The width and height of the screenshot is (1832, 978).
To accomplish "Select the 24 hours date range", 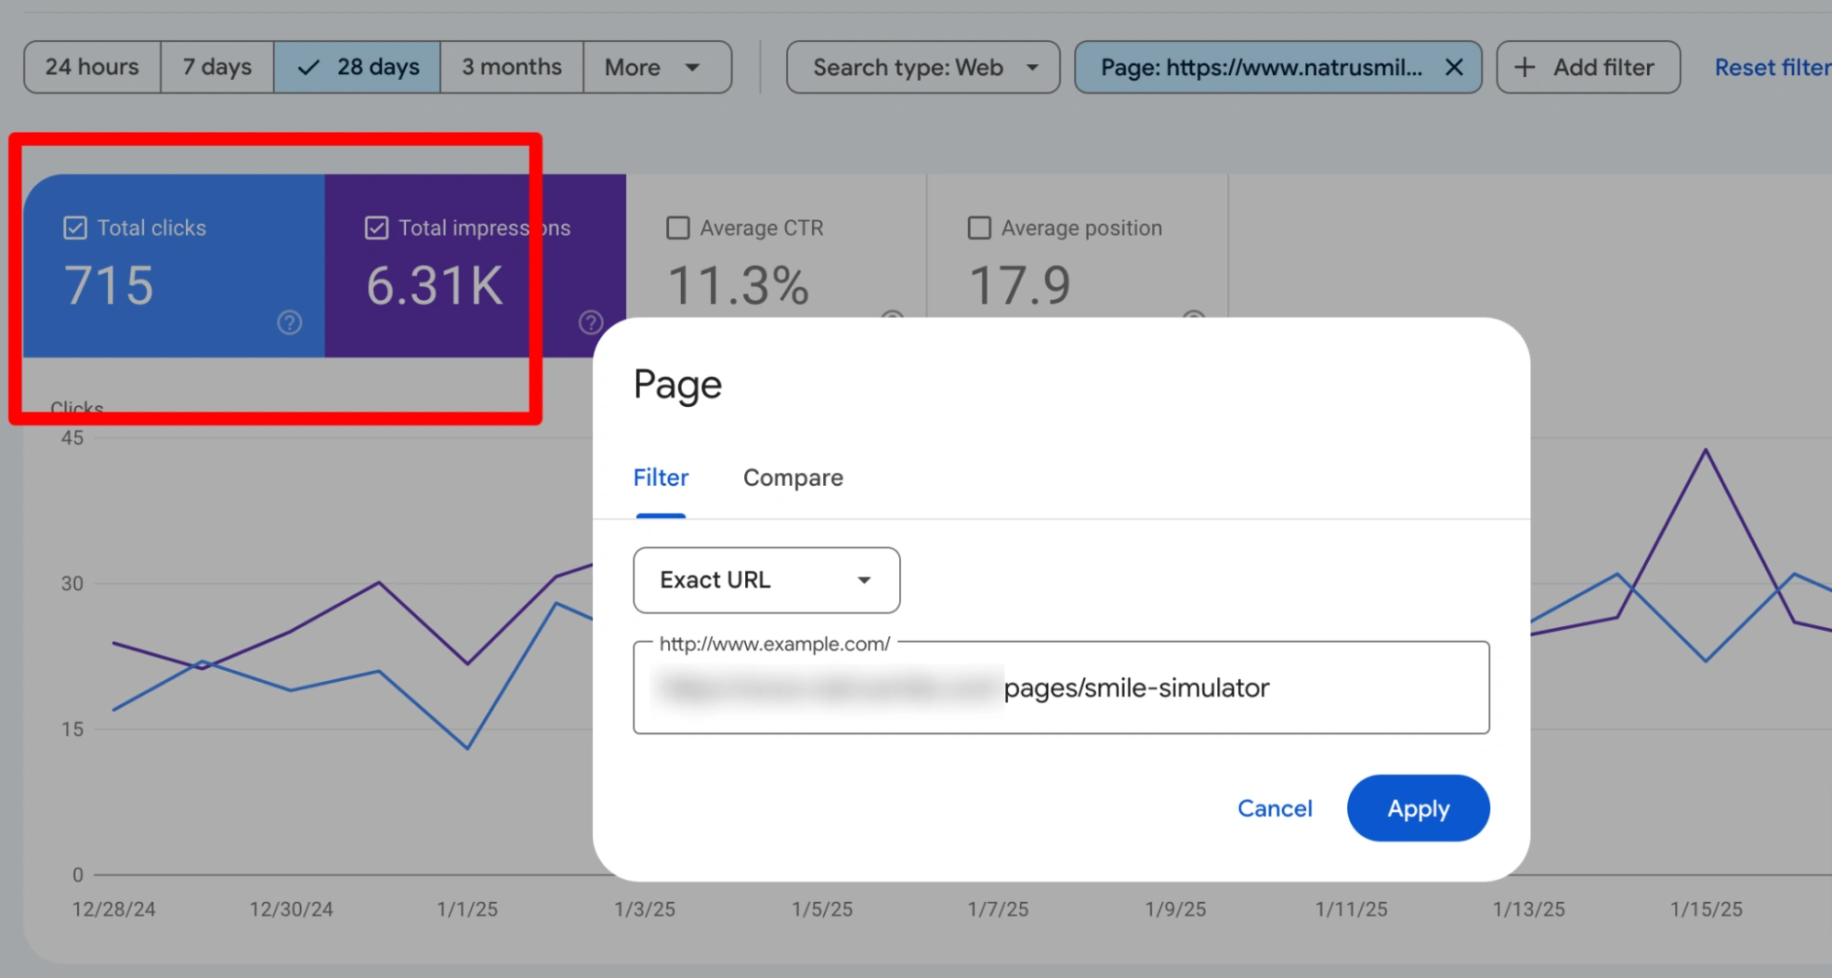I will pyautogui.click(x=93, y=67).
